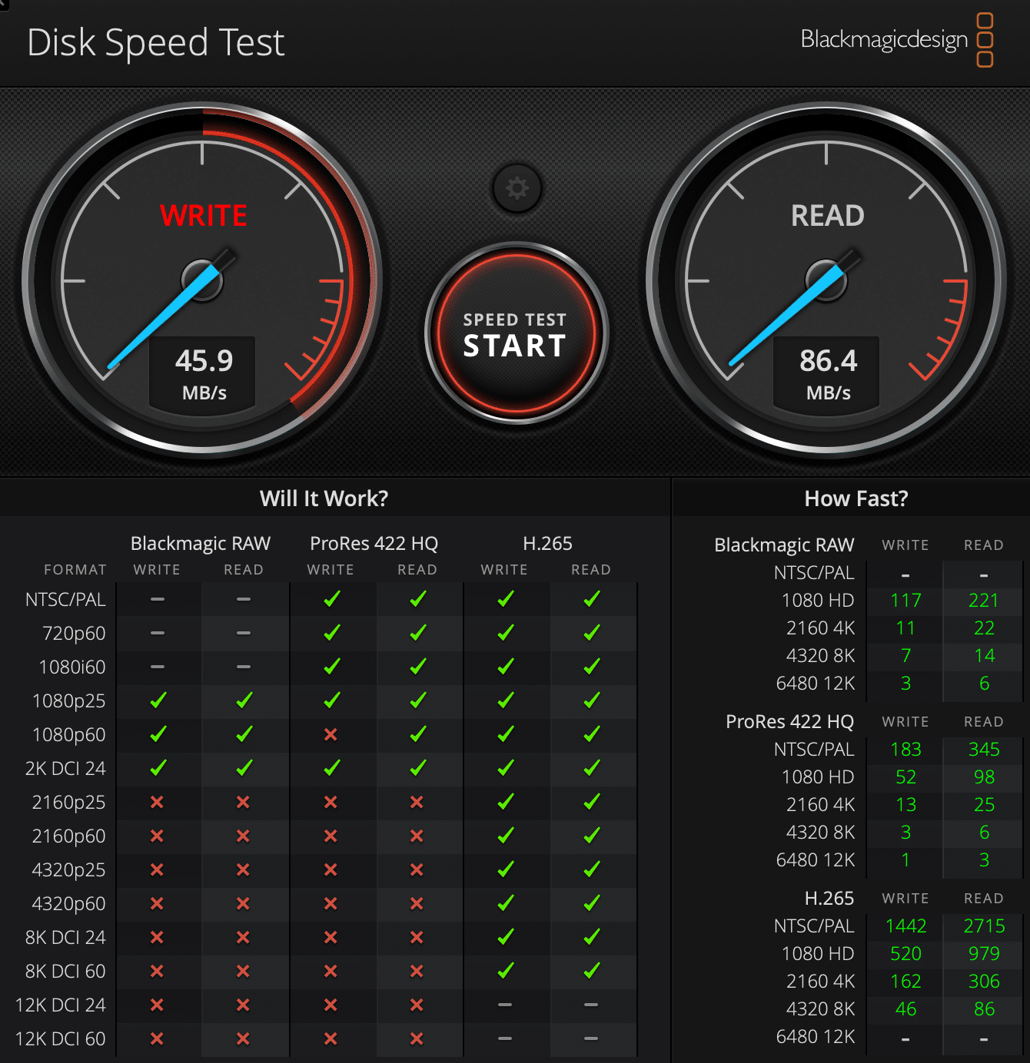The width and height of the screenshot is (1030, 1063).
Task: Click H.265 1080 HD read value 979
Action: (984, 953)
